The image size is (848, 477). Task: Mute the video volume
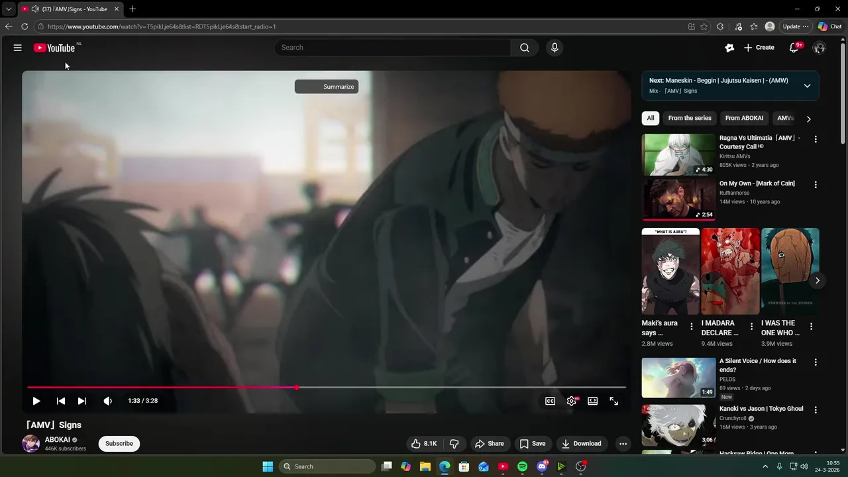tap(108, 401)
